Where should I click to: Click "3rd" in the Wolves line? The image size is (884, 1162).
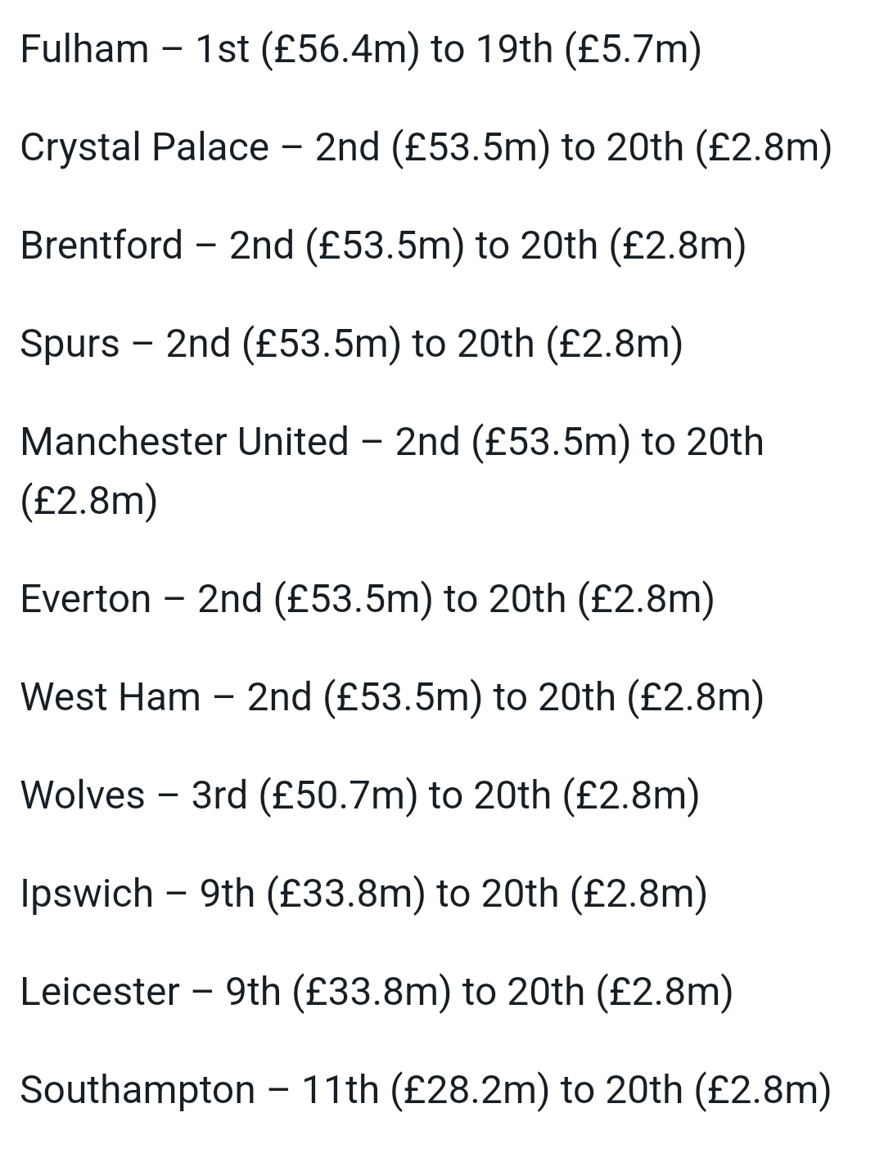click(x=219, y=795)
